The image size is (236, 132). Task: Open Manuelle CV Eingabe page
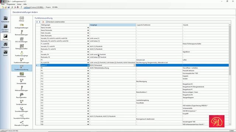click(22, 124)
